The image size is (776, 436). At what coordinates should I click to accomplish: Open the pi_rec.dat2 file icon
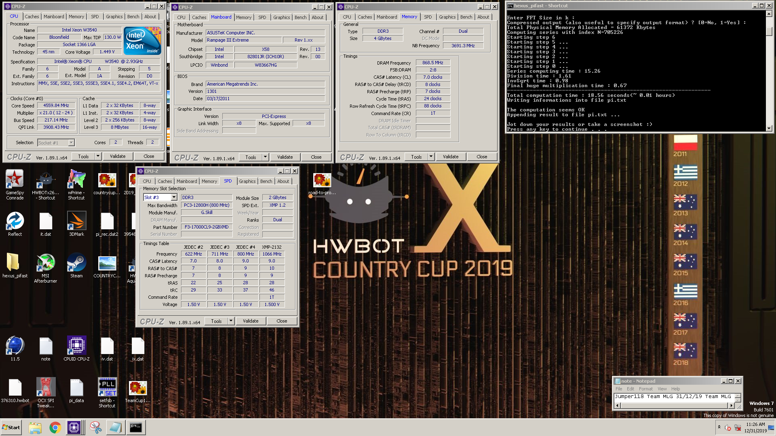click(107, 224)
